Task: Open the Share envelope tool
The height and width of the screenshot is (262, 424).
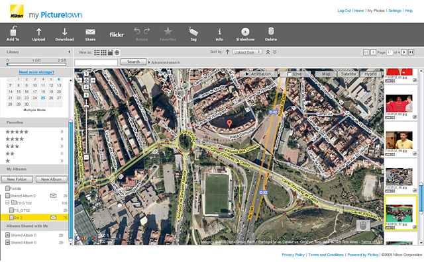Action: point(90,34)
